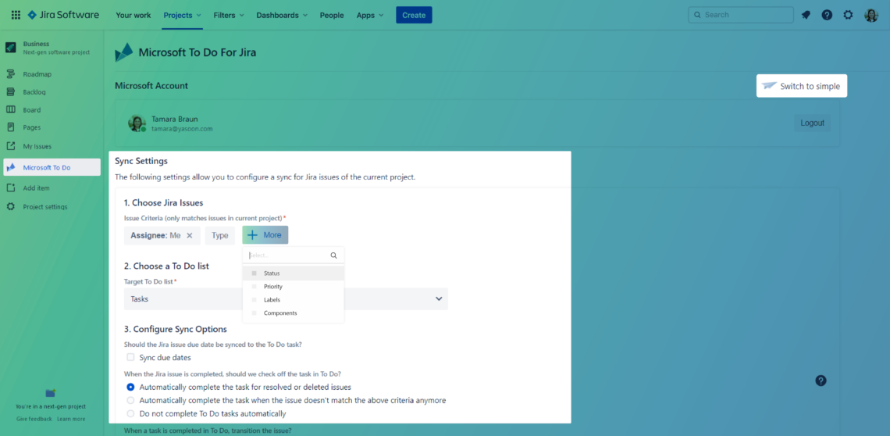Open My Issues in the sidebar

pos(37,147)
